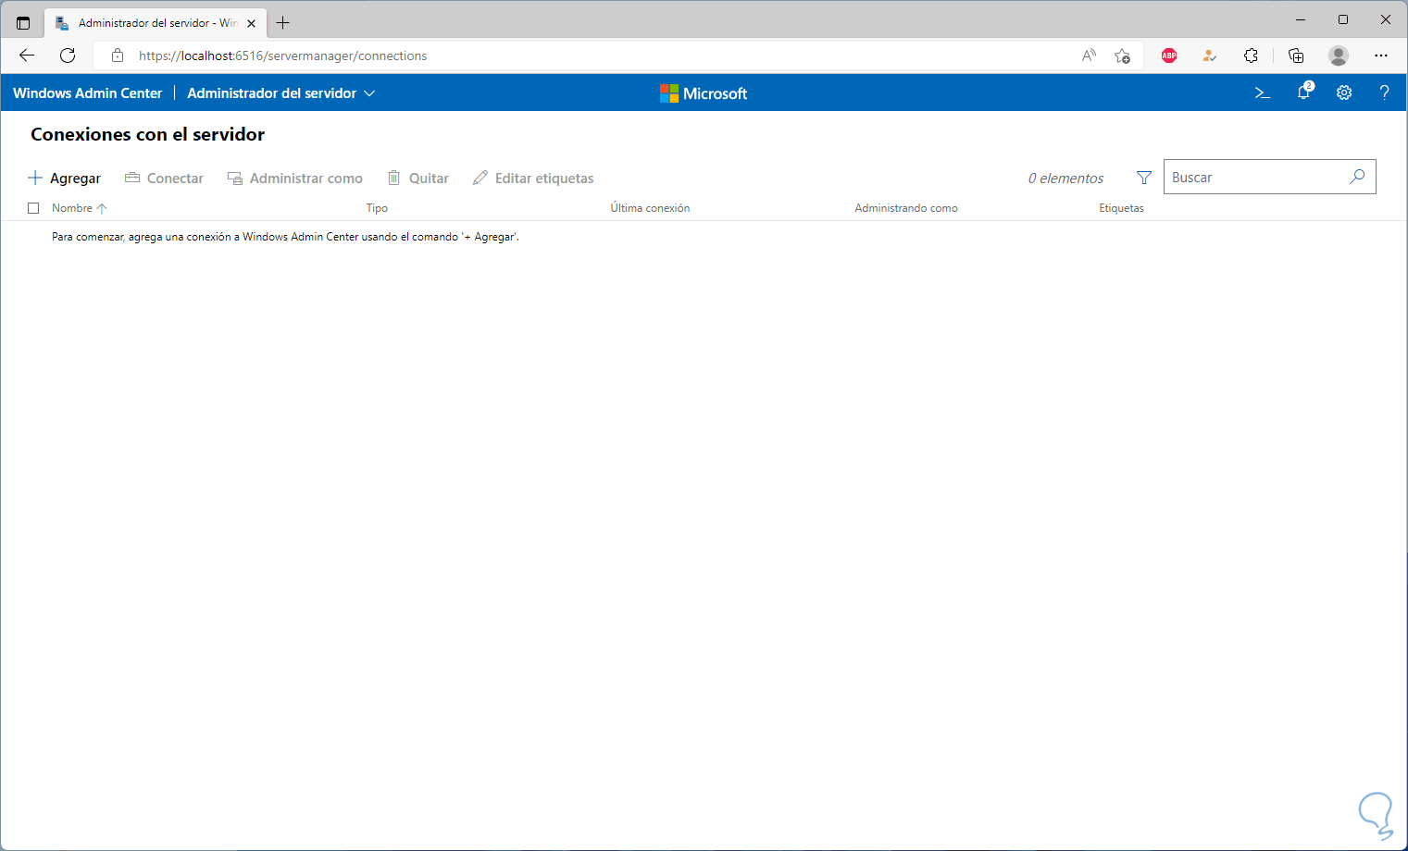Open the help question mark
Viewport: 1408px width, 851px height.
pyautogui.click(x=1385, y=92)
